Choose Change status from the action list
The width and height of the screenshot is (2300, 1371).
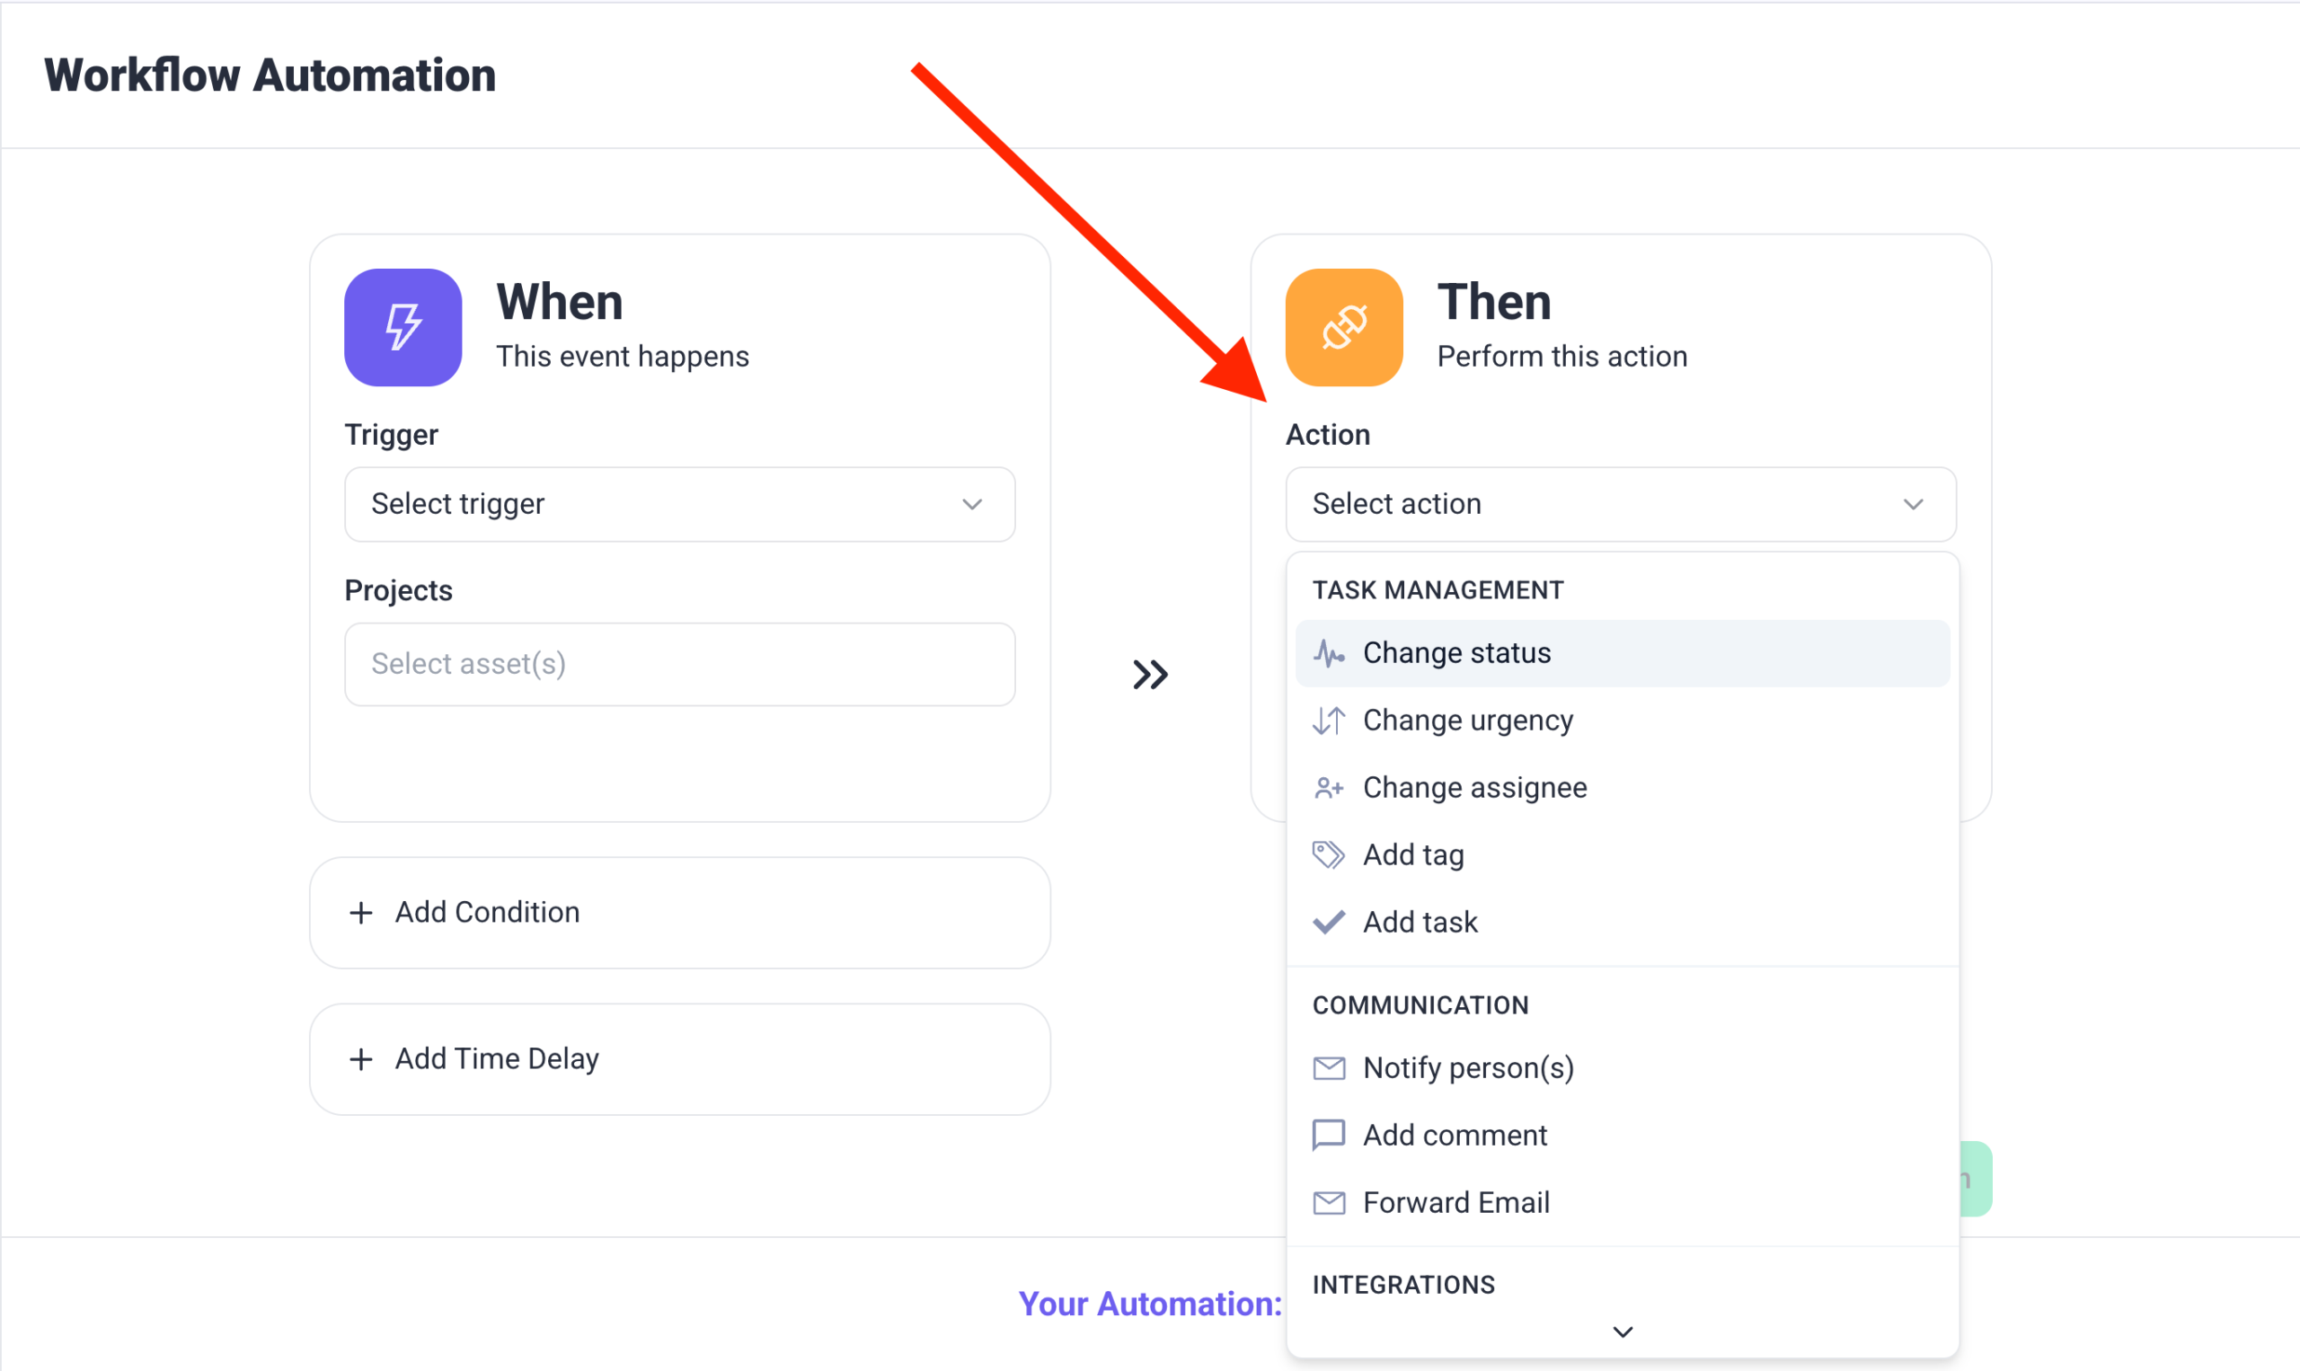1455,653
